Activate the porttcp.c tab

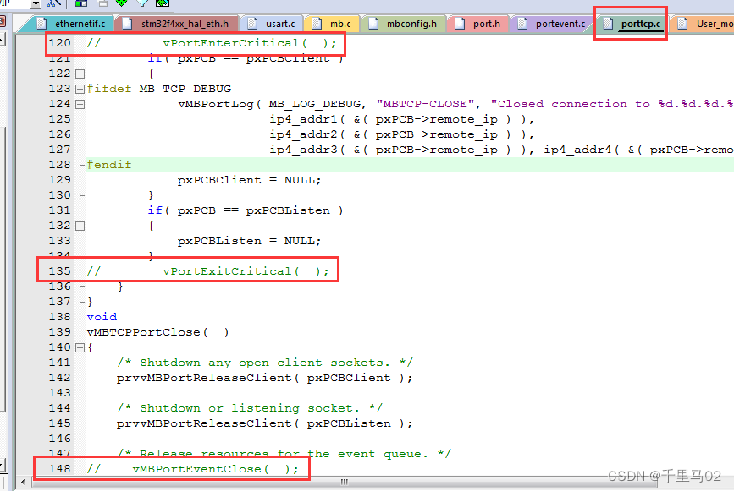click(633, 24)
